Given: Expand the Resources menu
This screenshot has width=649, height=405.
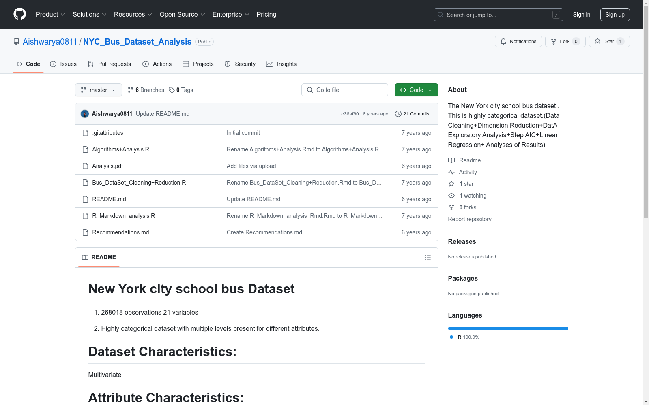Looking at the screenshot, I should click(133, 14).
